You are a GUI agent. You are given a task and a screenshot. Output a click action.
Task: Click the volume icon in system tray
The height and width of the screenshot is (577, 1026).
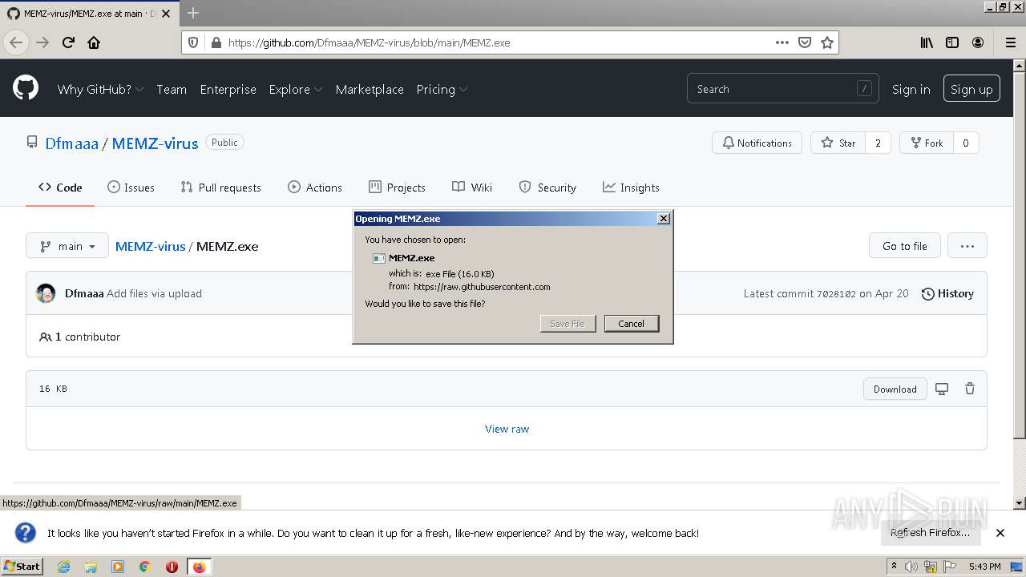[911, 567]
